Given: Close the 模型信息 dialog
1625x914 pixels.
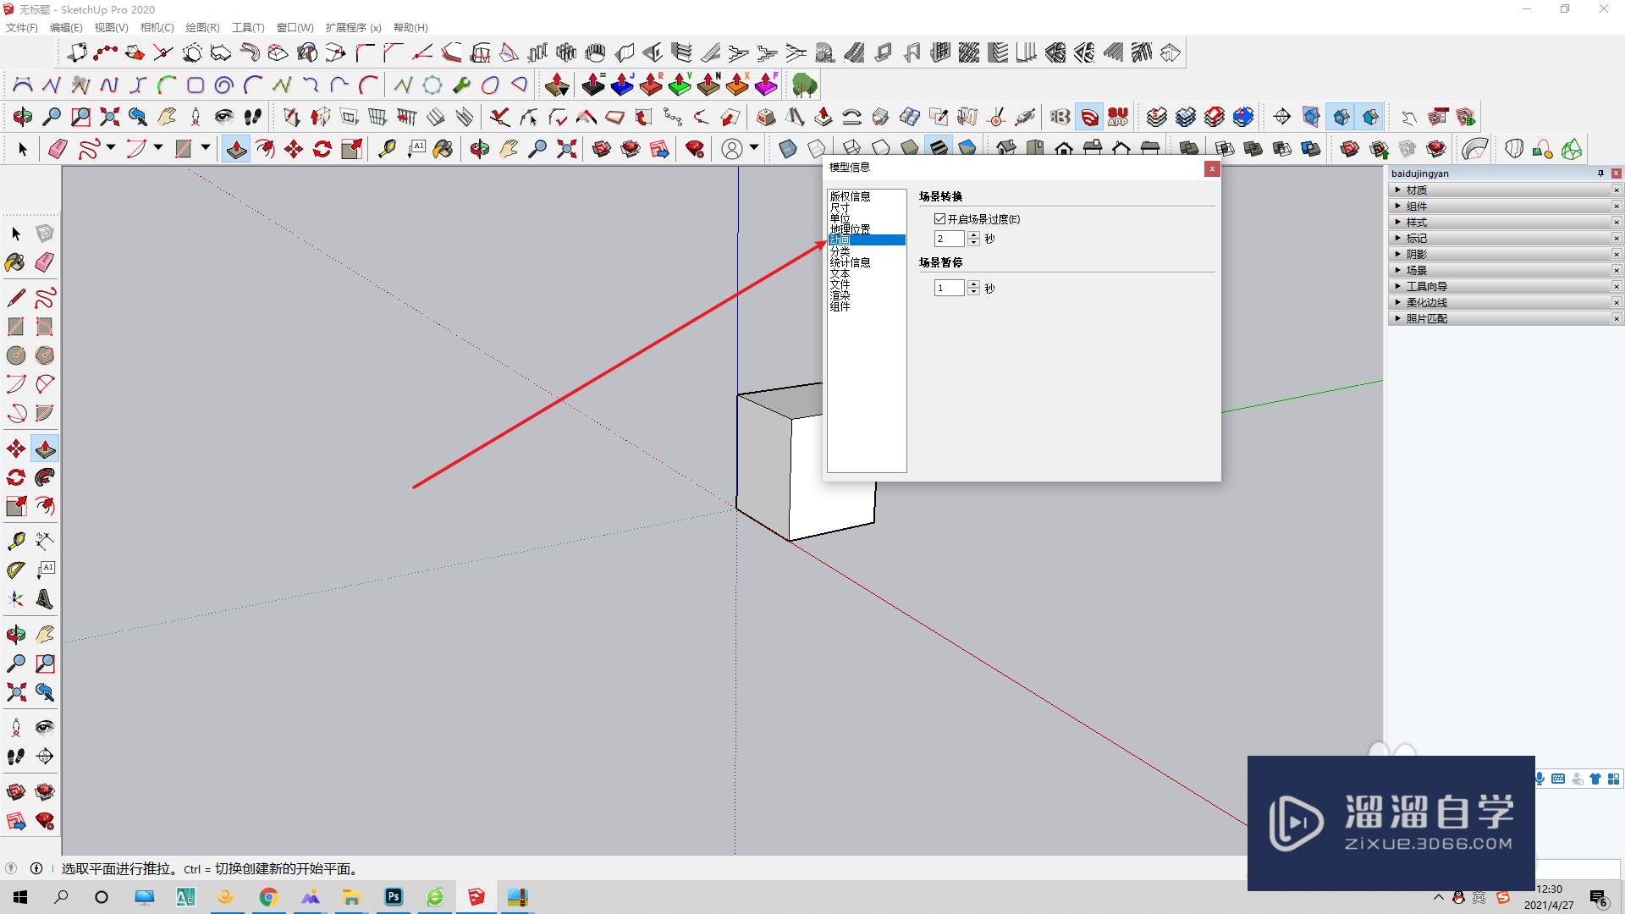Looking at the screenshot, I should coord(1212,168).
